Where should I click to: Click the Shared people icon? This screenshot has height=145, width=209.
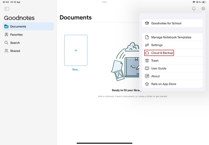(6, 51)
